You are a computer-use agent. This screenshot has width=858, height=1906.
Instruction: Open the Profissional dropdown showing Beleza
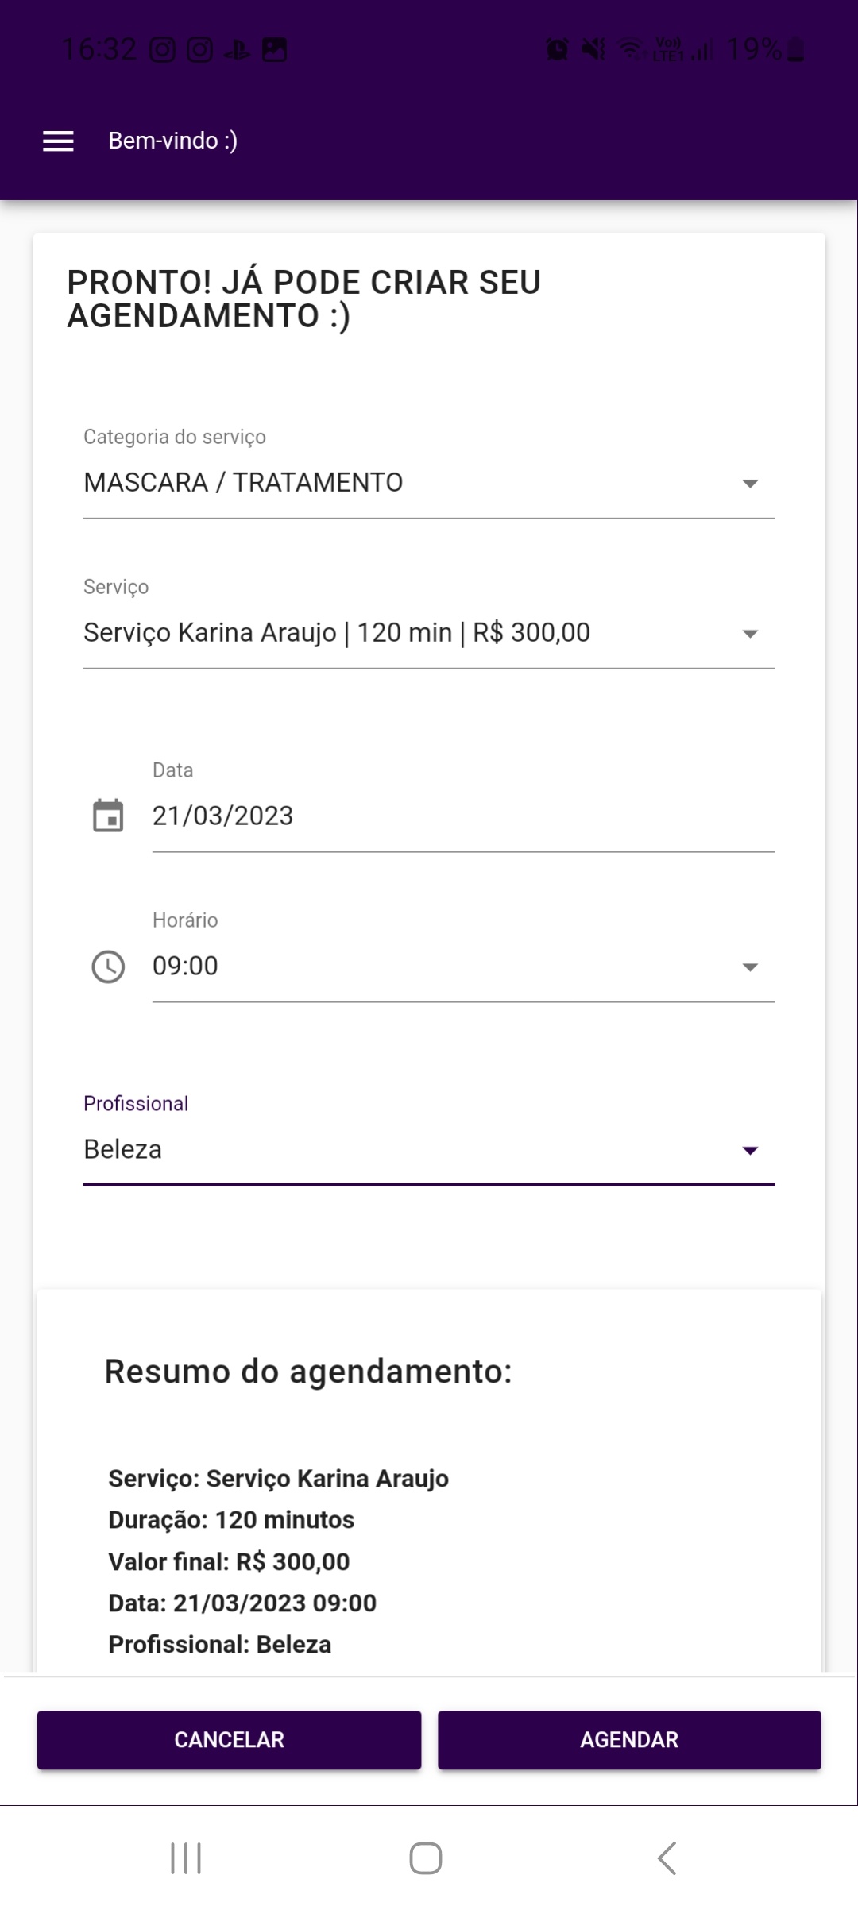(x=429, y=1150)
